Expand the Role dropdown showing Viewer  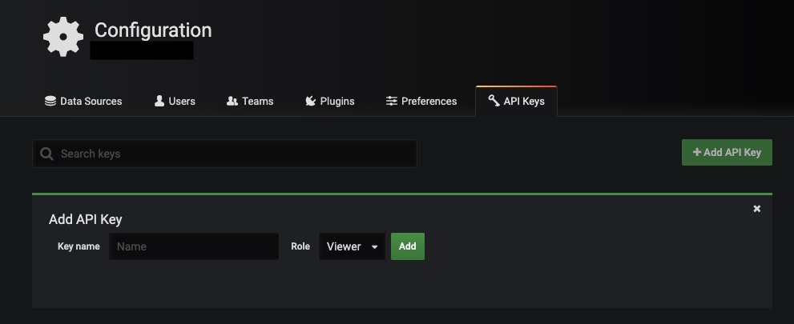352,246
